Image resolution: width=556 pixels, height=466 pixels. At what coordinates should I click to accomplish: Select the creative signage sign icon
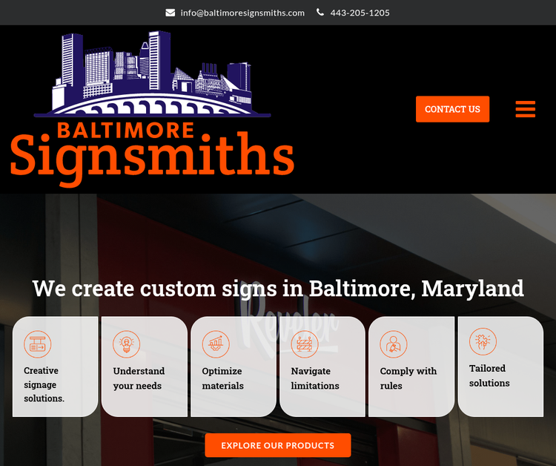tap(38, 344)
